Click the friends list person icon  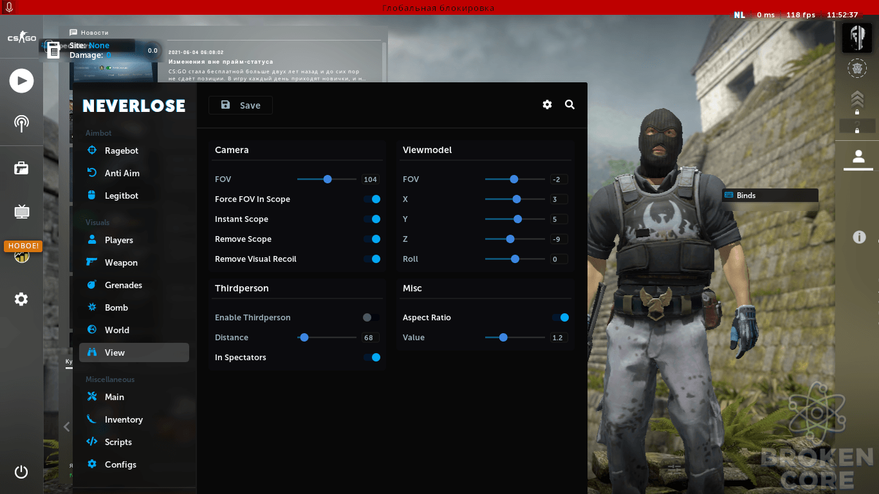click(x=858, y=156)
